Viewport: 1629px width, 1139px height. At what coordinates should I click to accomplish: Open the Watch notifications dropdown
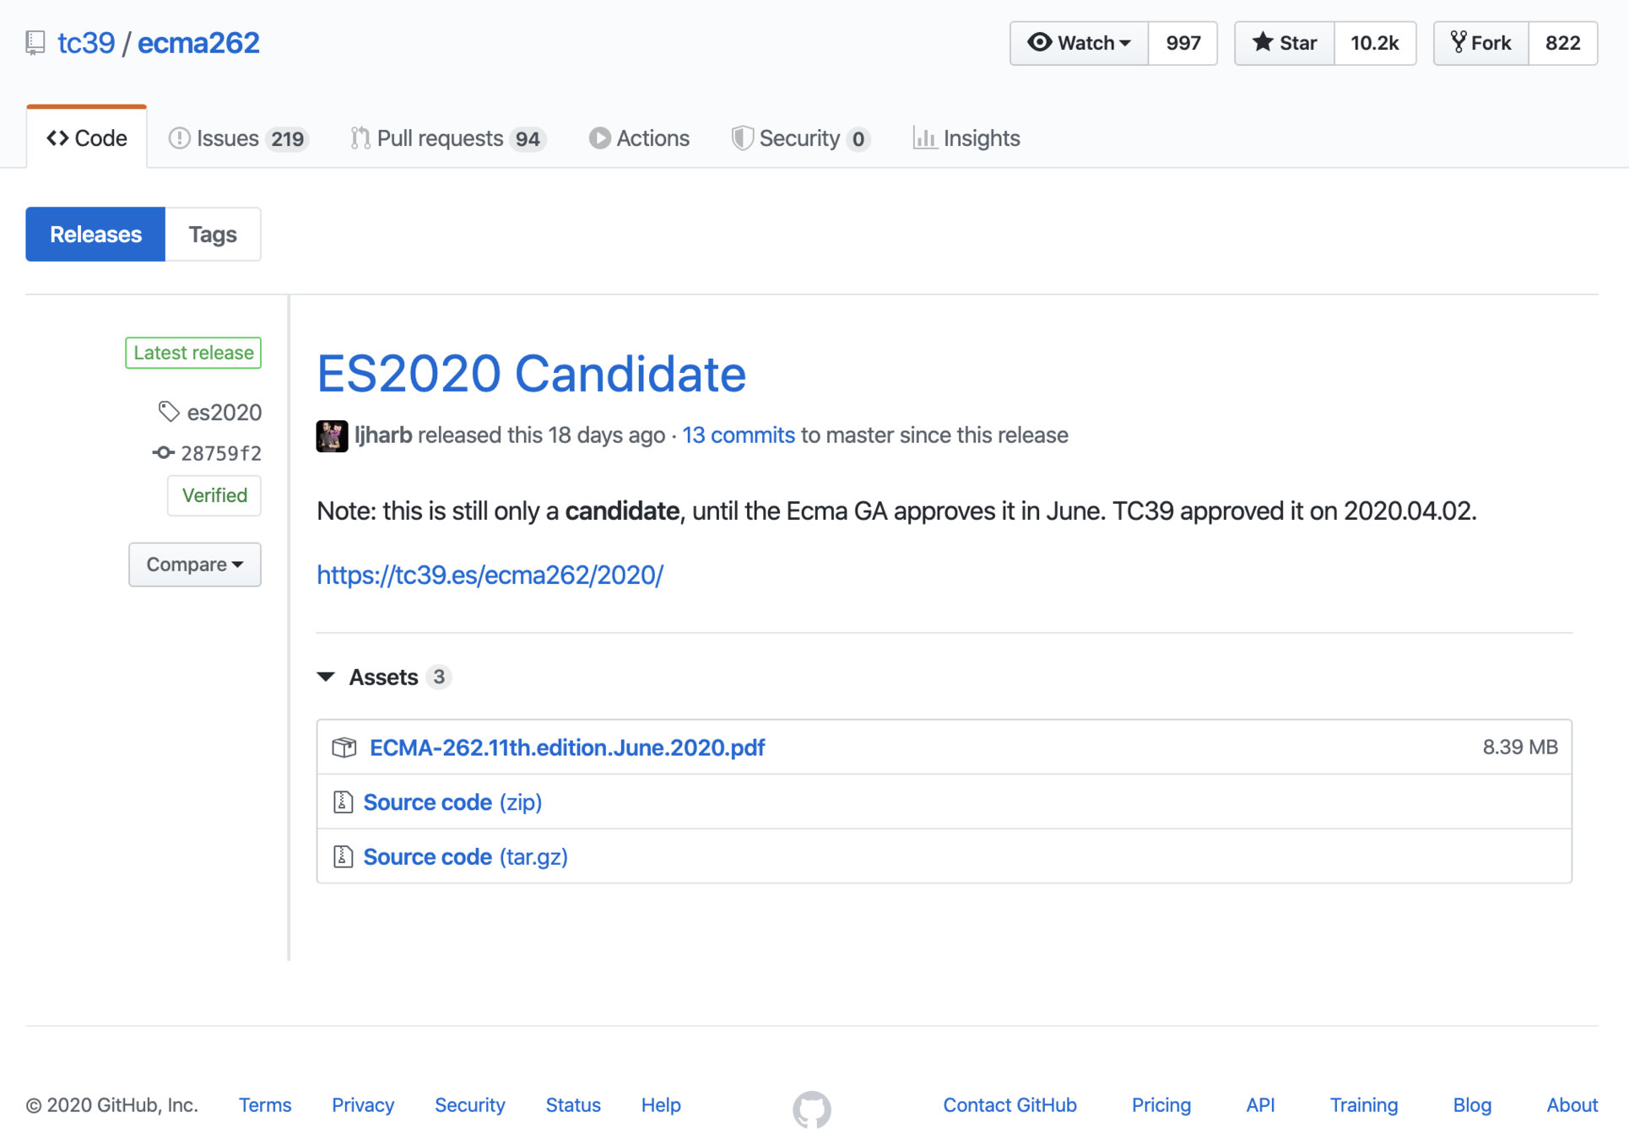(x=1079, y=43)
